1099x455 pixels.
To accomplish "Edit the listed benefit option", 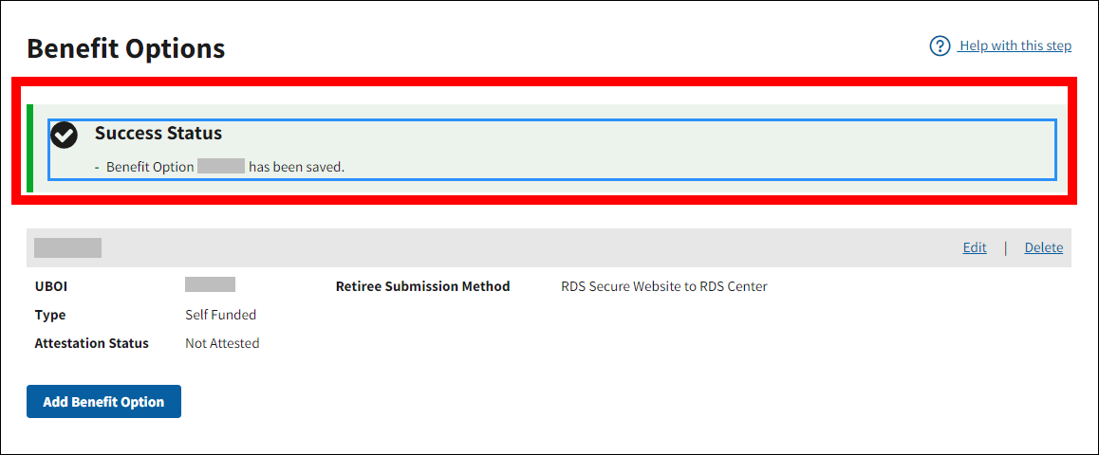I will click(x=975, y=247).
